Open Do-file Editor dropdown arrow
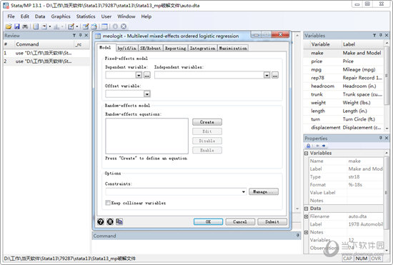The image size is (393, 265). pos(77,26)
